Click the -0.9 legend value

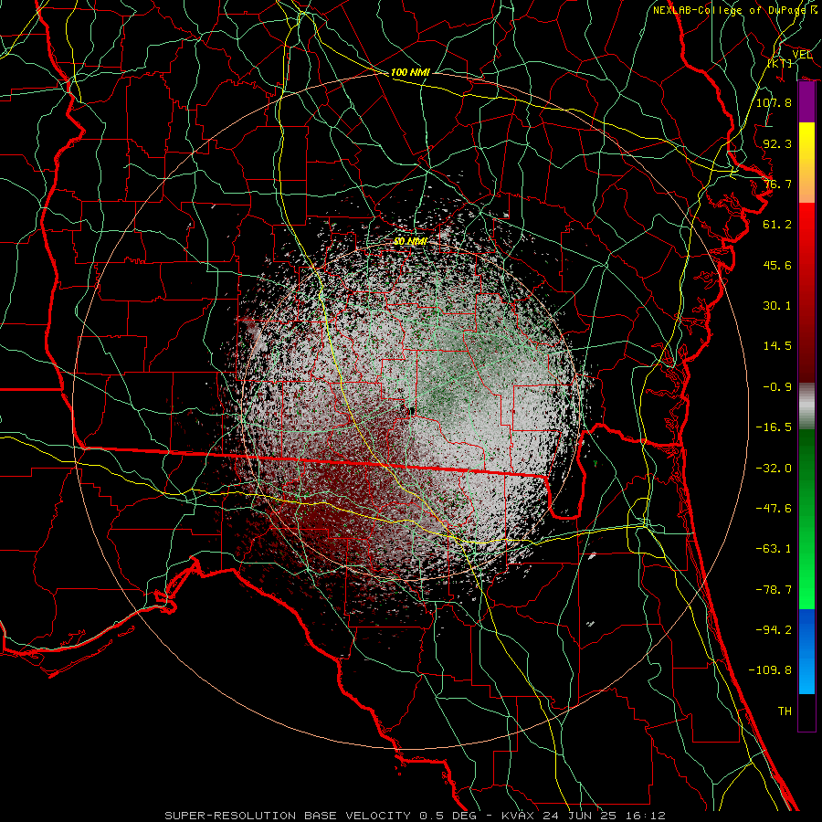click(777, 387)
